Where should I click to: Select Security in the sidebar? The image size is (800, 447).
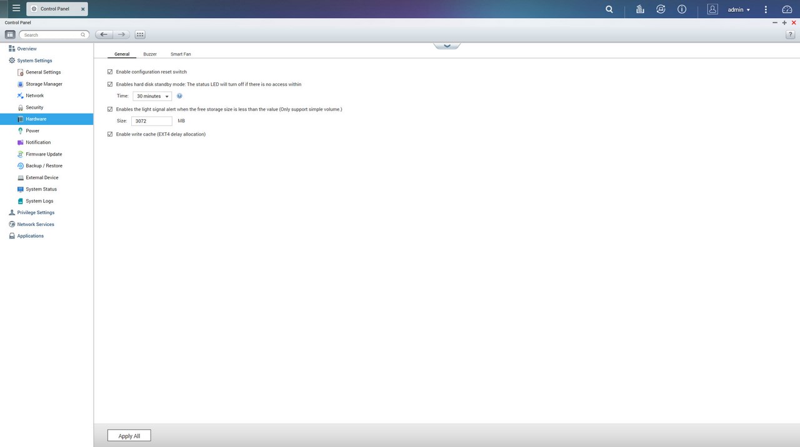[34, 107]
